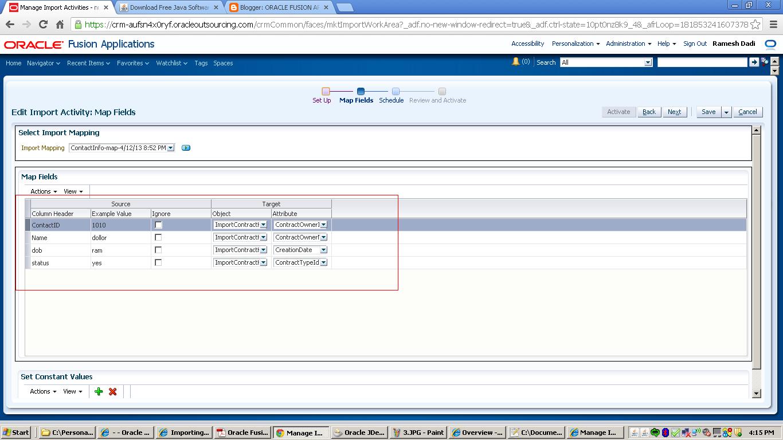Cancel editing the import activity
Viewport: 783px width, 440px height.
click(x=747, y=112)
